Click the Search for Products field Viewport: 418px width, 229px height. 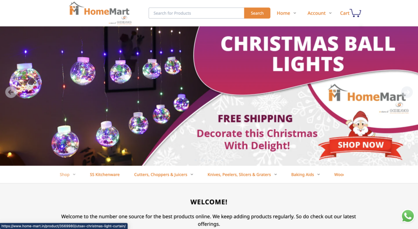click(x=196, y=13)
